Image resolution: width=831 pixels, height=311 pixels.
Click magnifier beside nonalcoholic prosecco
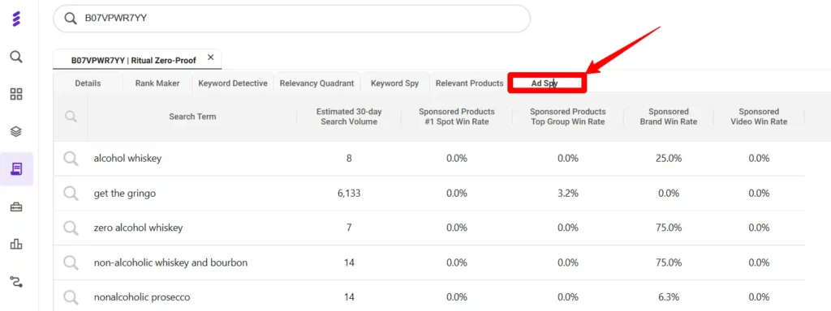pyautogui.click(x=71, y=297)
